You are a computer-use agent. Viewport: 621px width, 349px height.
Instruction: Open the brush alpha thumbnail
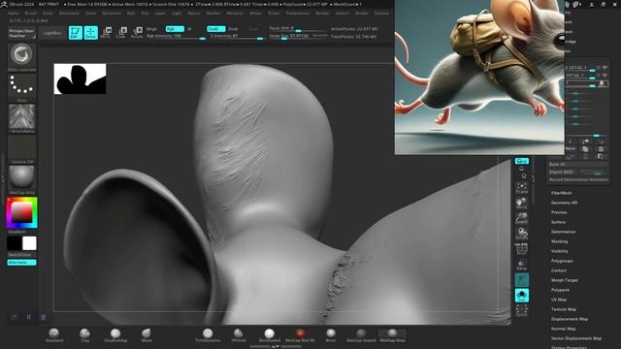[x=21, y=117]
